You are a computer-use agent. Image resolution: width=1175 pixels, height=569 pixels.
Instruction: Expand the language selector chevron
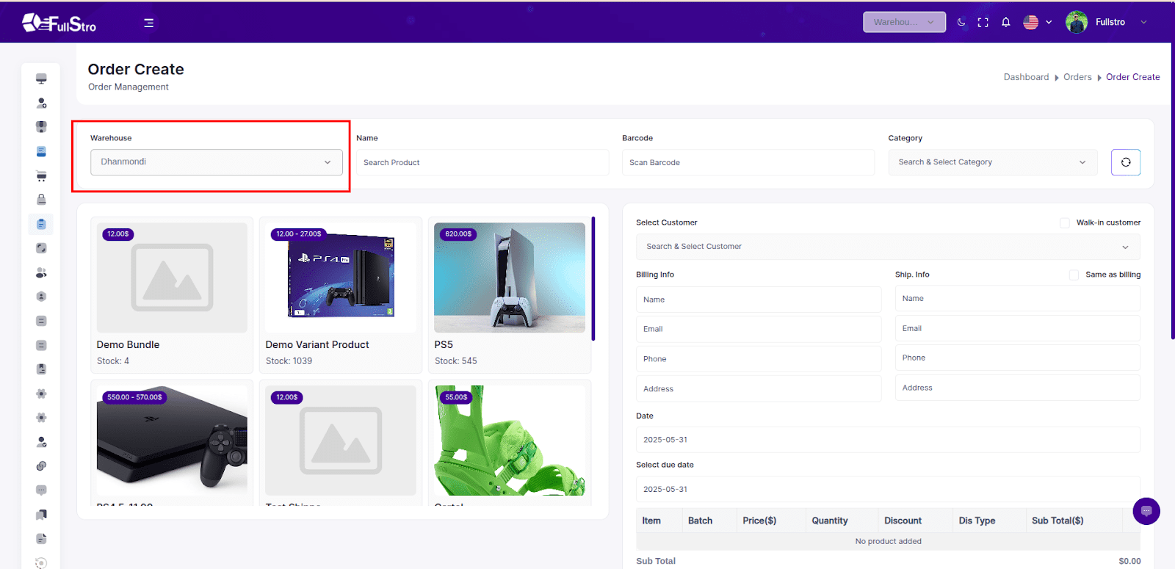click(1049, 22)
